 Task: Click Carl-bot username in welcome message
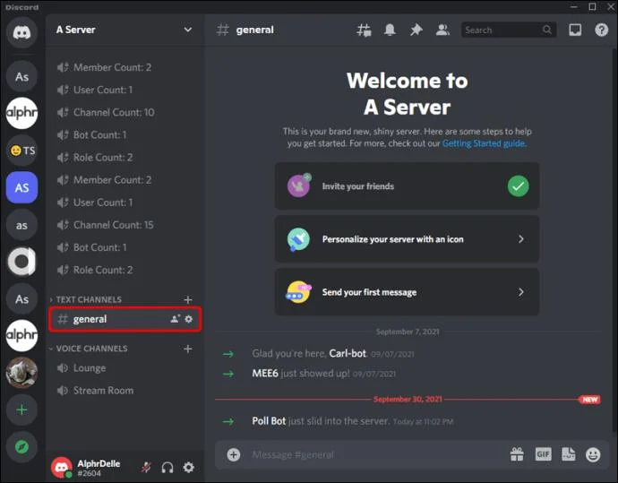(348, 353)
